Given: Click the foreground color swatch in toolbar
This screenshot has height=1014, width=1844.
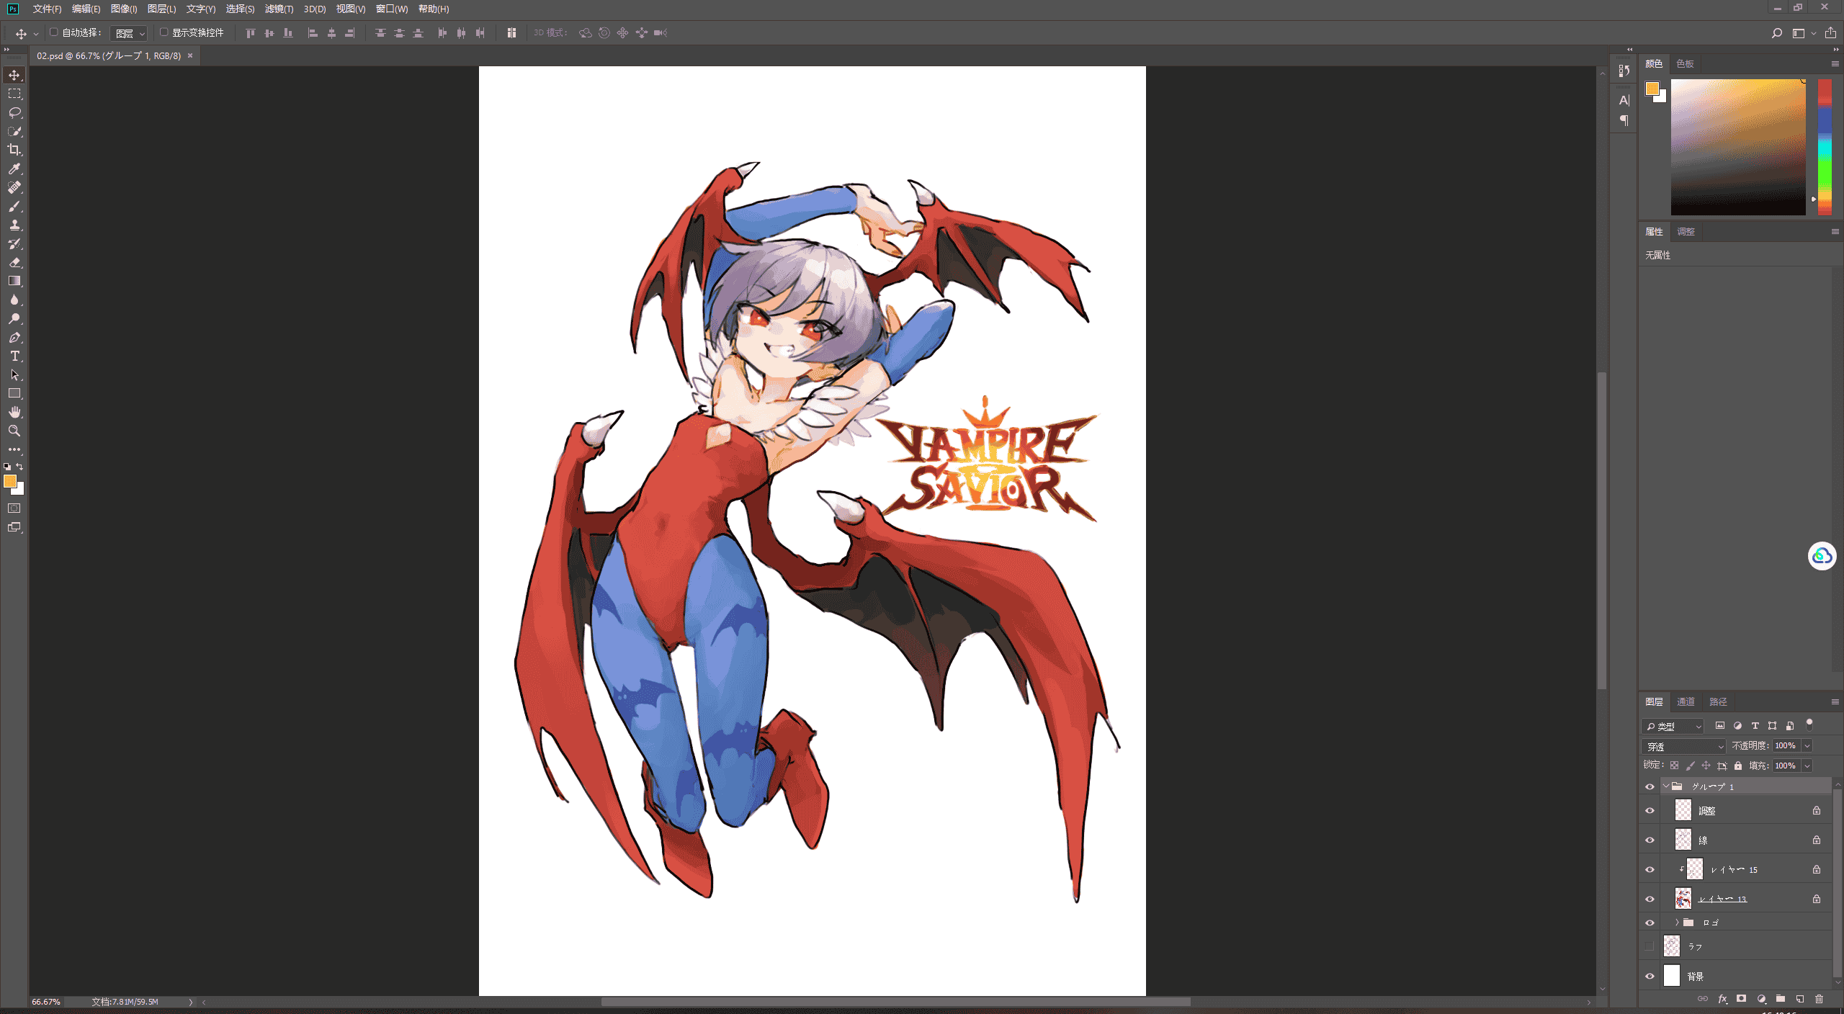Looking at the screenshot, I should [x=10, y=481].
